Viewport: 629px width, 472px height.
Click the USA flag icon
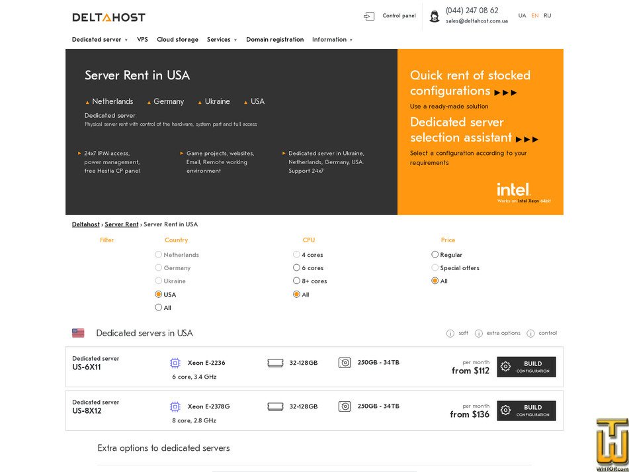pyautogui.click(x=78, y=333)
